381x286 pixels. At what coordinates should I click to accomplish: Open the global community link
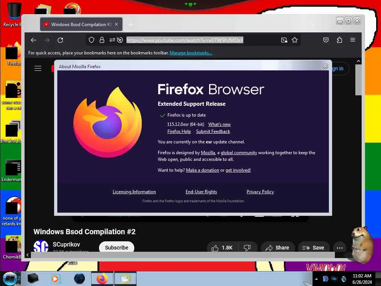pos(239,153)
